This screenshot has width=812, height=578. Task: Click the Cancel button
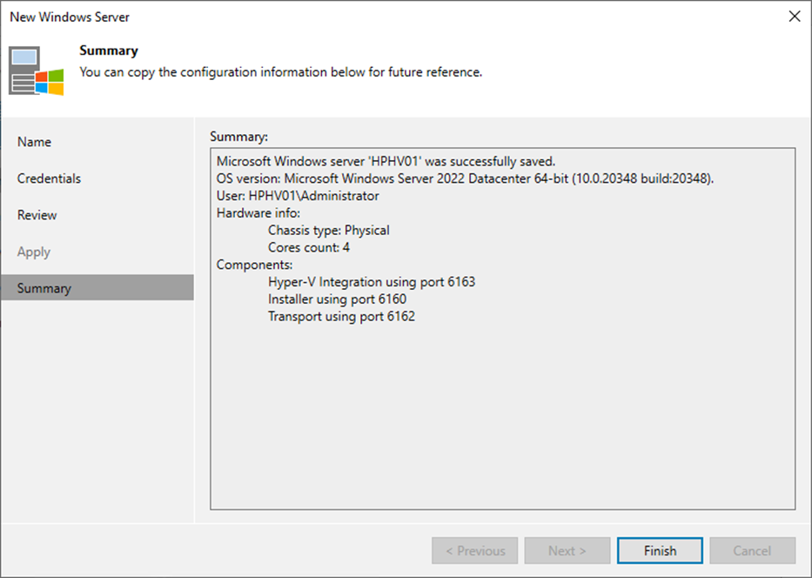click(x=753, y=550)
